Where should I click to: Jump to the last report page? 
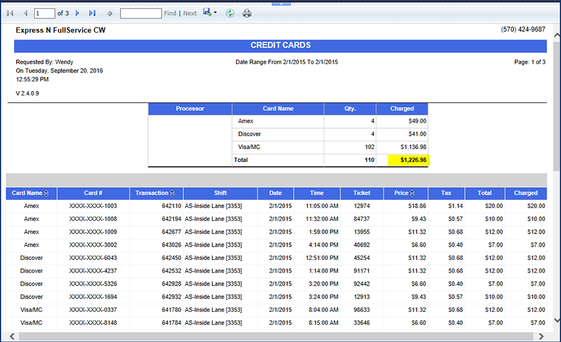click(92, 13)
